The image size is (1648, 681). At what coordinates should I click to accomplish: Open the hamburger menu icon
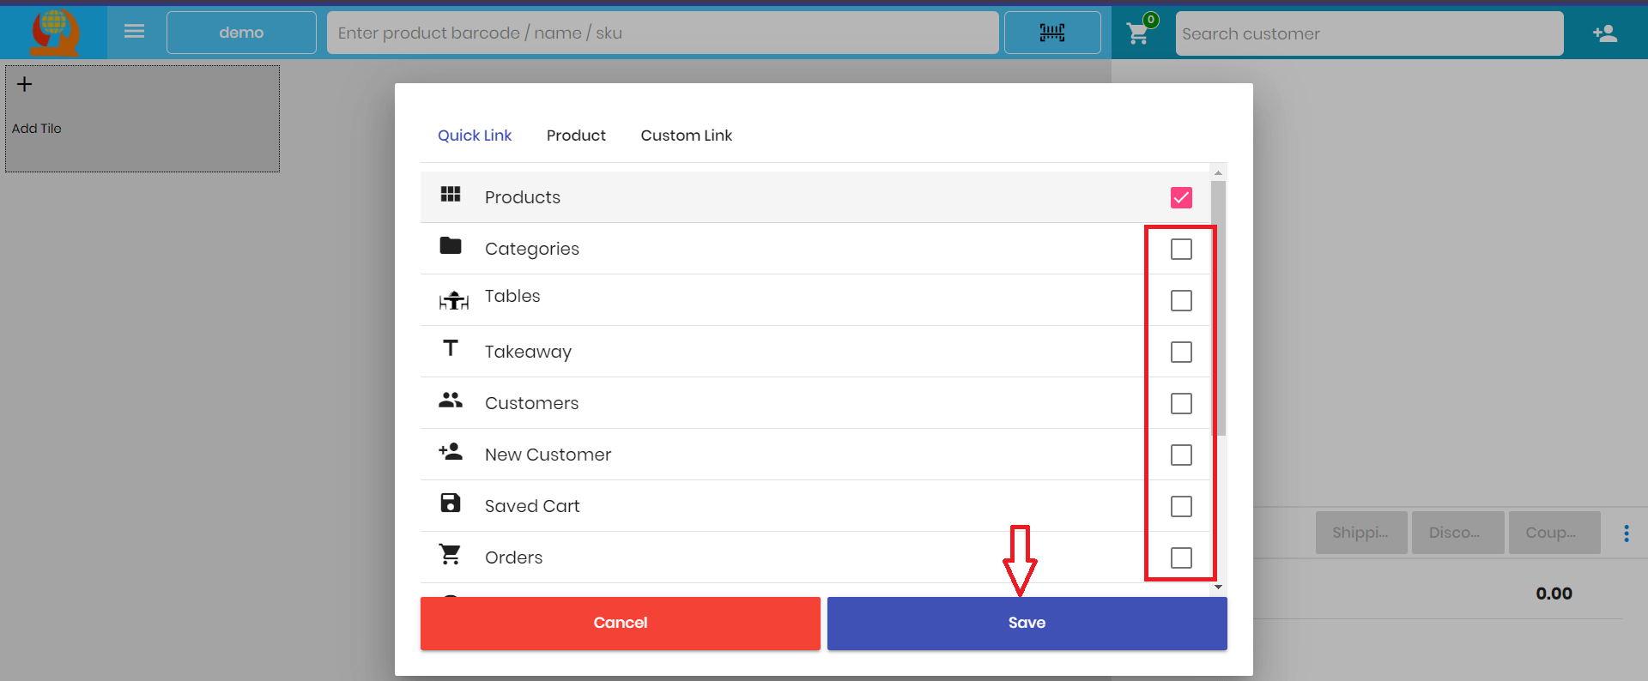pos(134,32)
